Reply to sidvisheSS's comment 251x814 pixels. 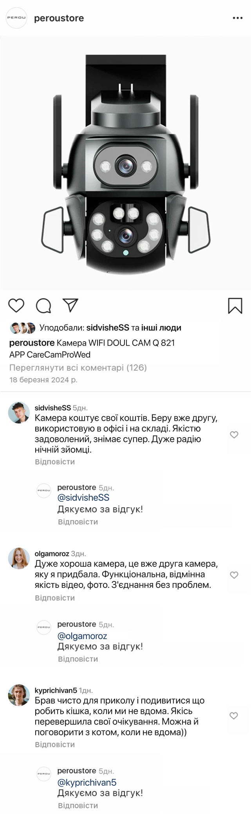(55, 462)
